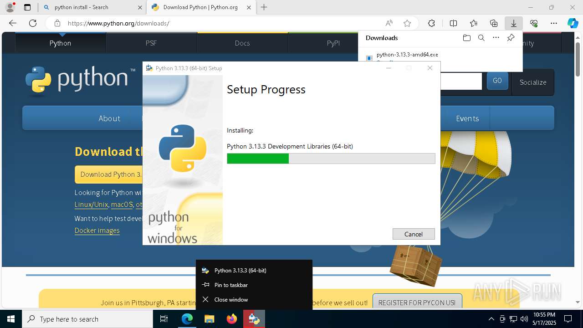Image resolution: width=583 pixels, height=328 pixels.
Task: Select the PyPI top navigation tab
Action: click(x=333, y=43)
